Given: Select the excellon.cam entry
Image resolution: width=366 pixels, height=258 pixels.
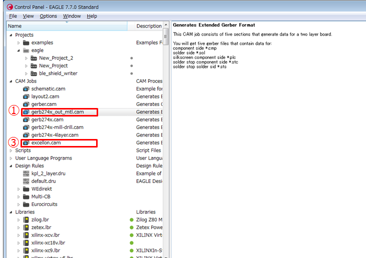Looking at the screenshot, I should [46, 142].
